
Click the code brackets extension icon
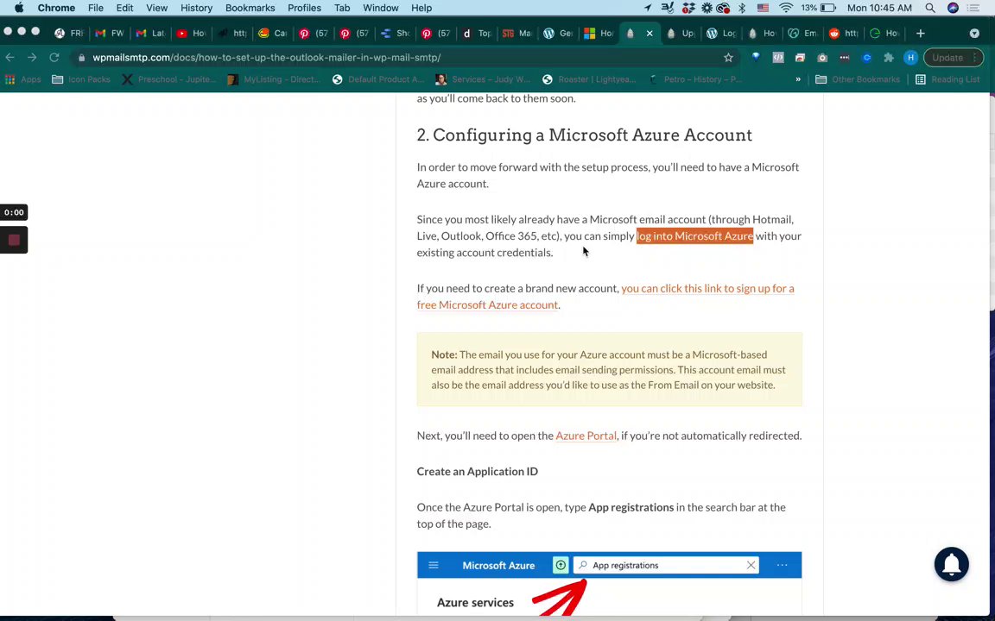click(778, 58)
